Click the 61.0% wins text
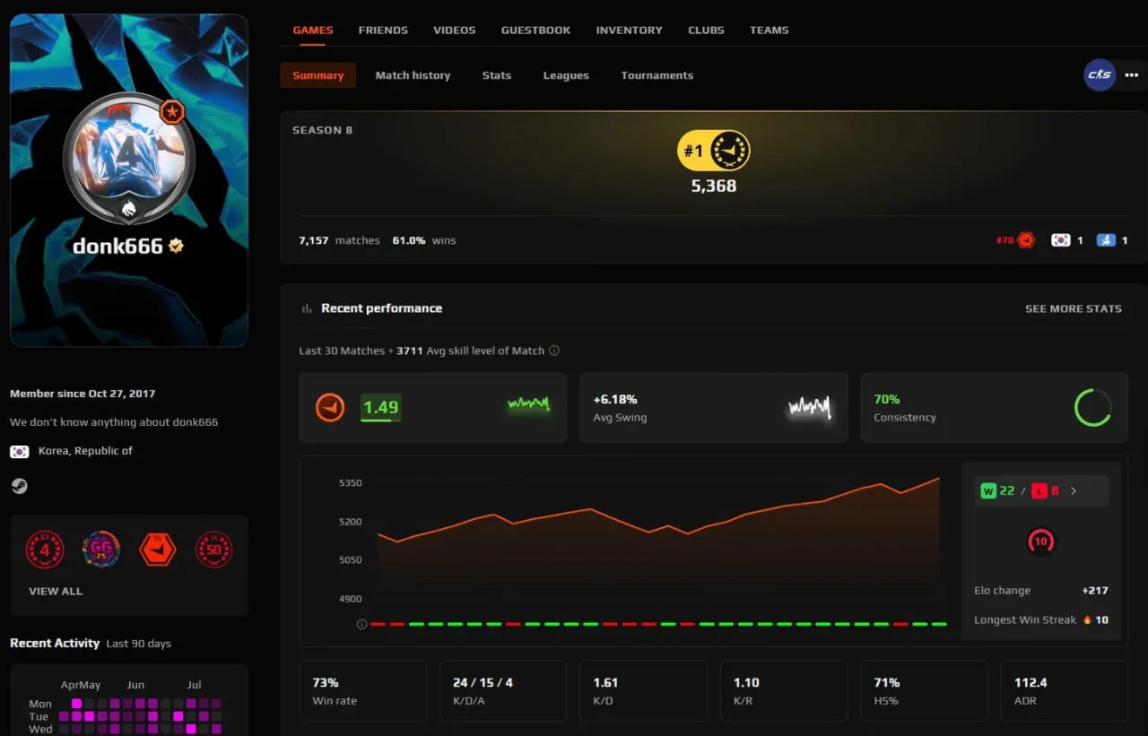Screen dimensions: 1148x736 [x=424, y=240]
